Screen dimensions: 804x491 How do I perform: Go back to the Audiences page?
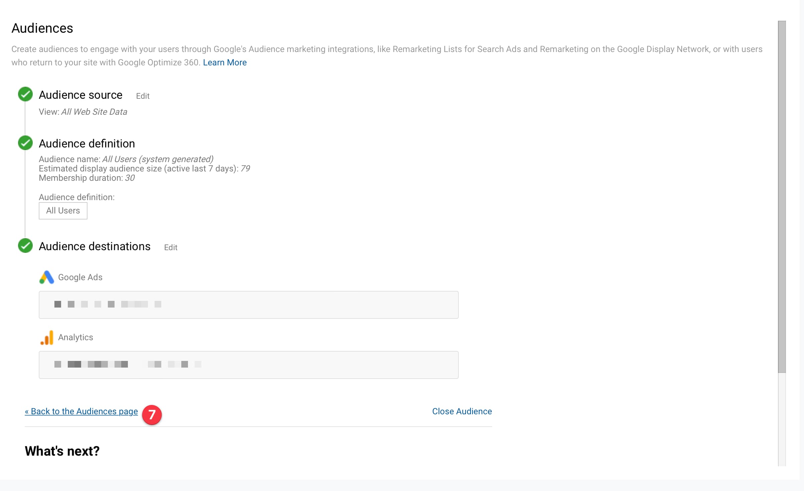tap(81, 411)
